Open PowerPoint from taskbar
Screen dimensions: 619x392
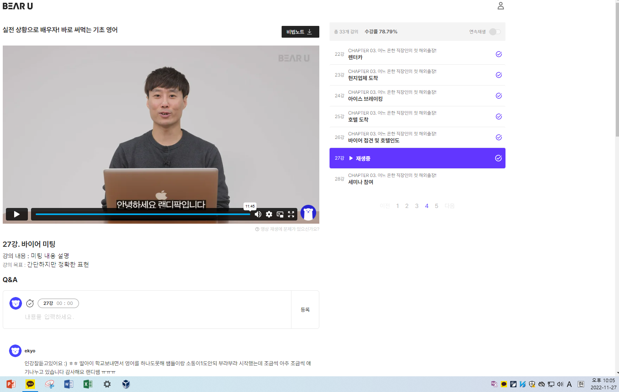(11, 384)
